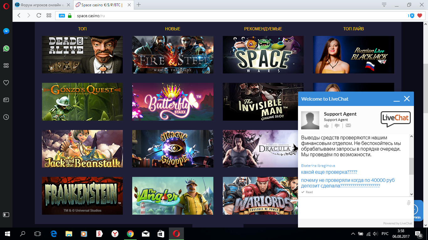Open the volume control in tray

tap(375, 234)
